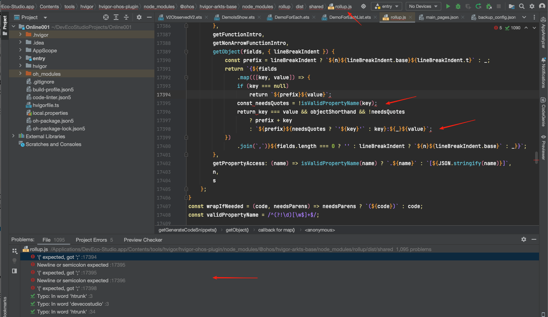Run the app with the green play icon
This screenshot has width=548, height=317.
tap(448, 6)
